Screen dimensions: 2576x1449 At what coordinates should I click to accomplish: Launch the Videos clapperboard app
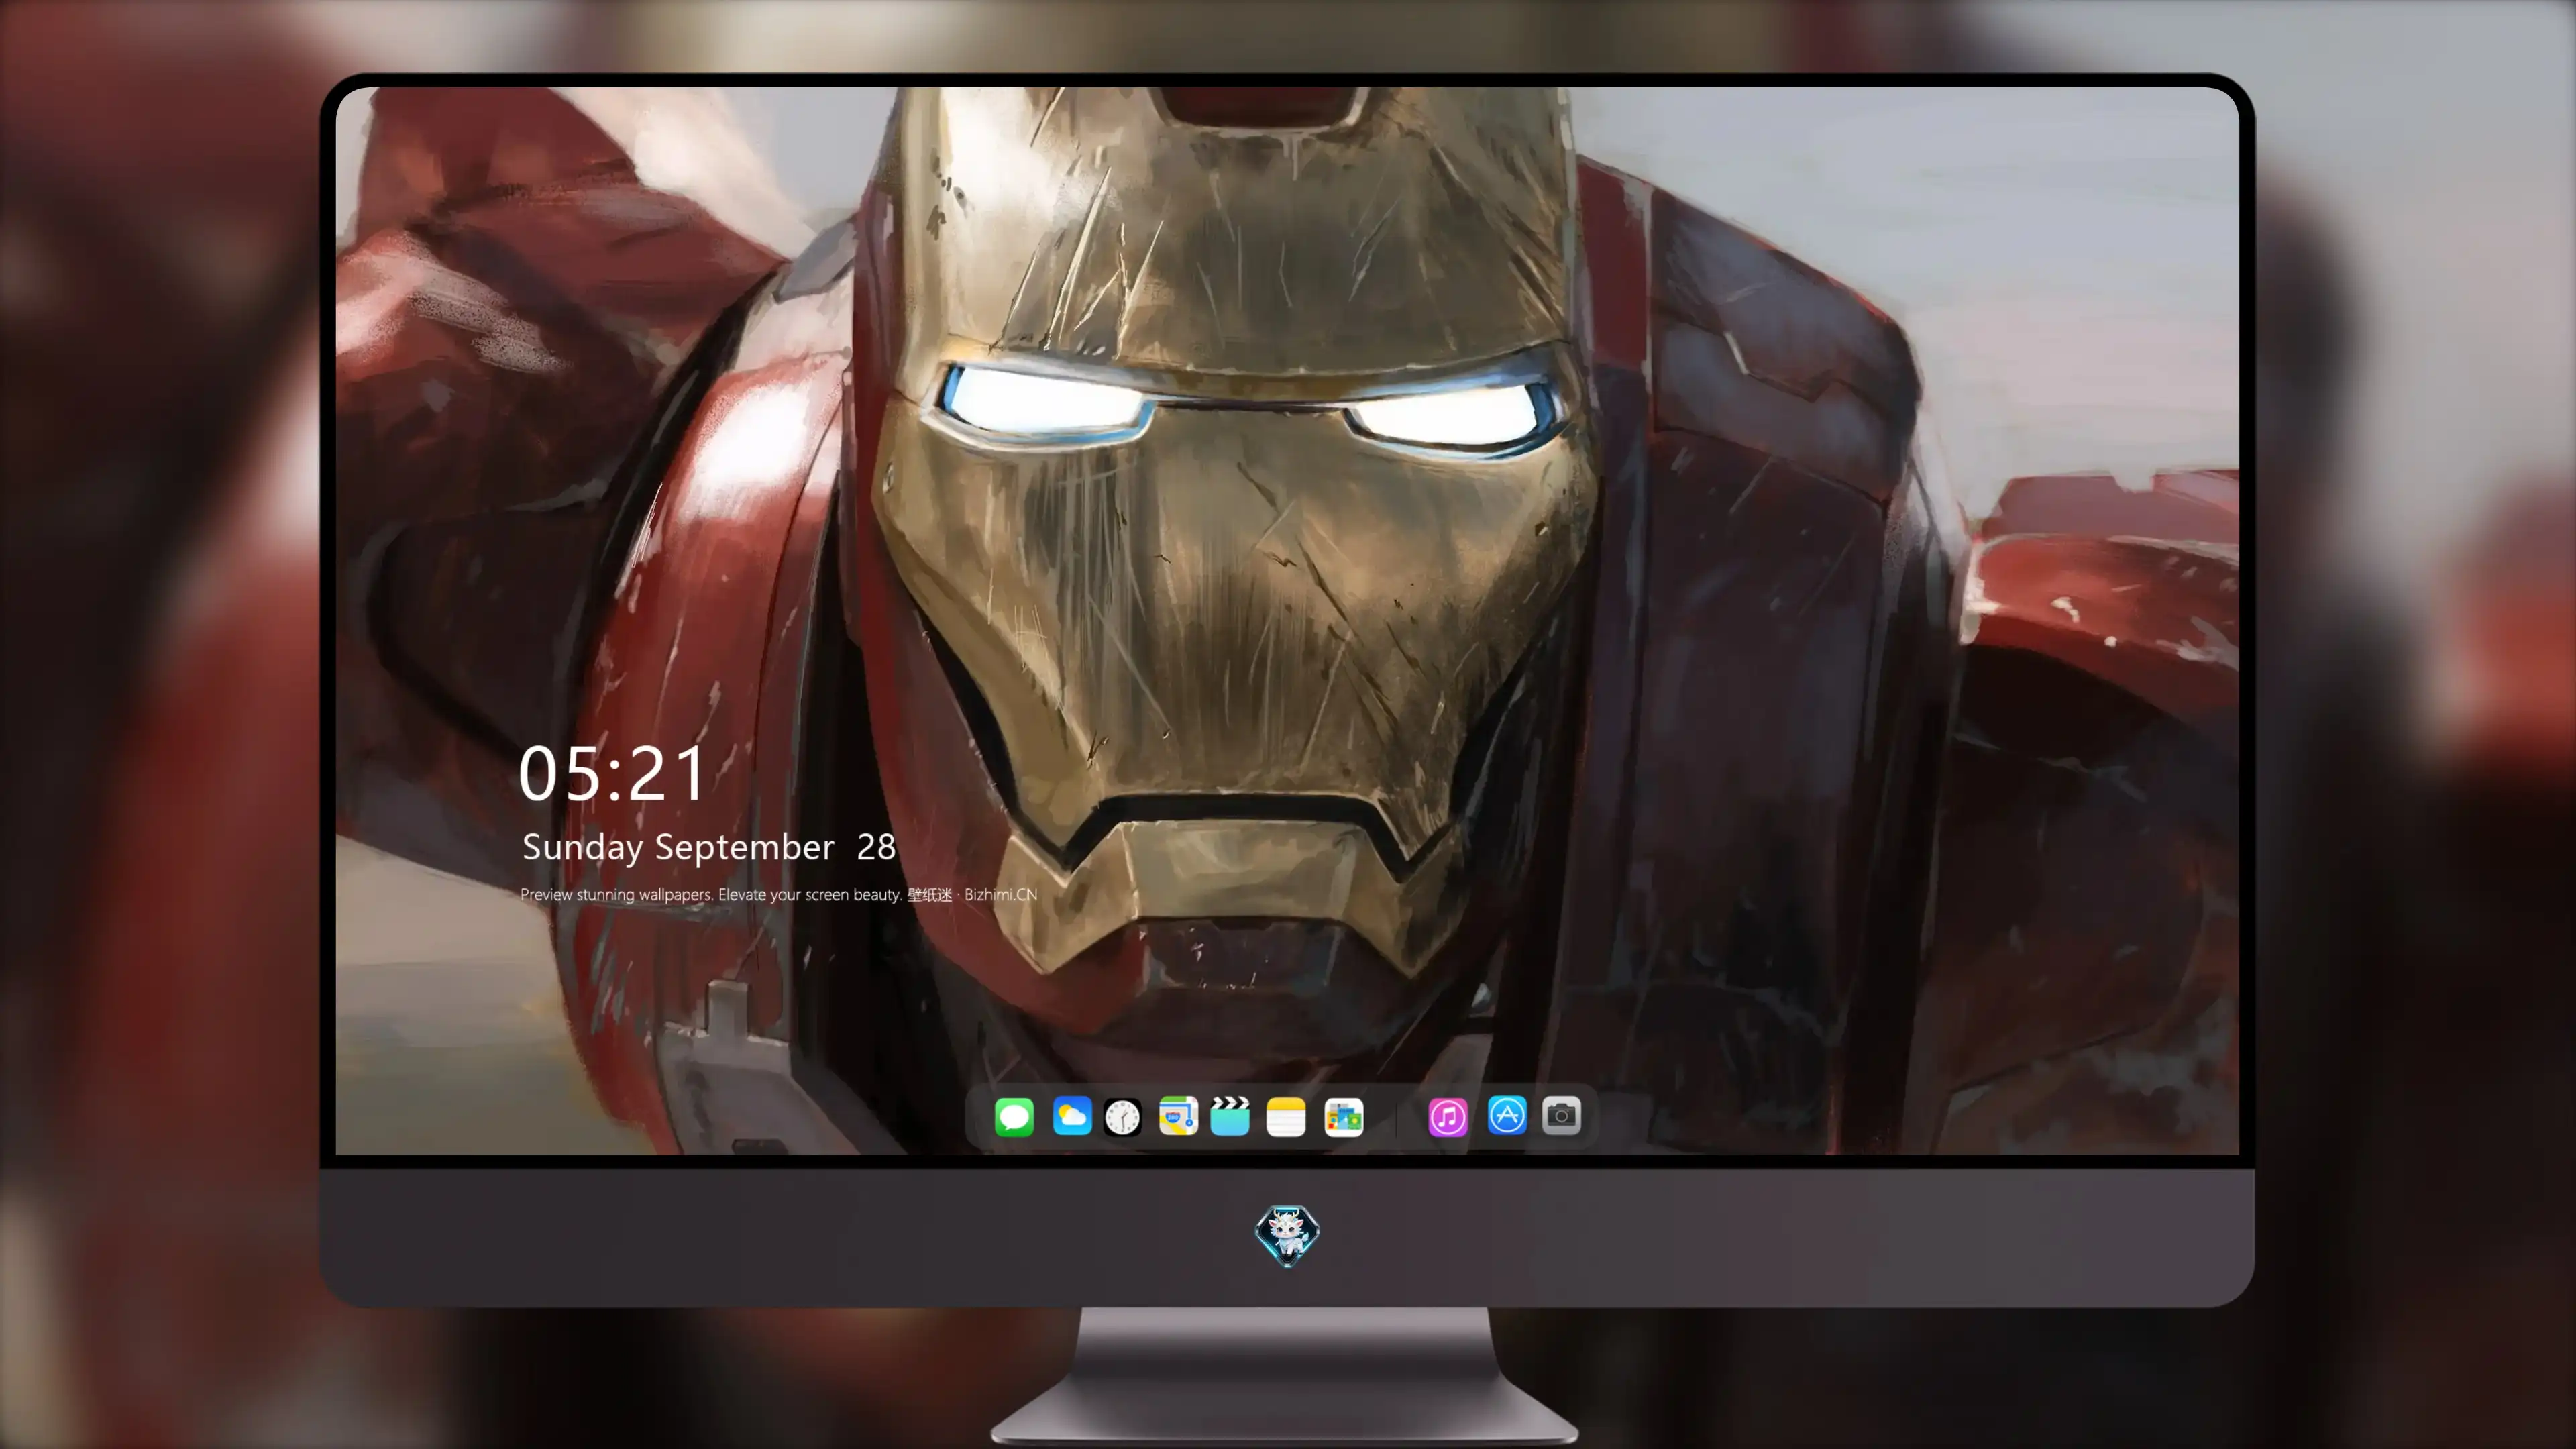click(x=1230, y=1116)
